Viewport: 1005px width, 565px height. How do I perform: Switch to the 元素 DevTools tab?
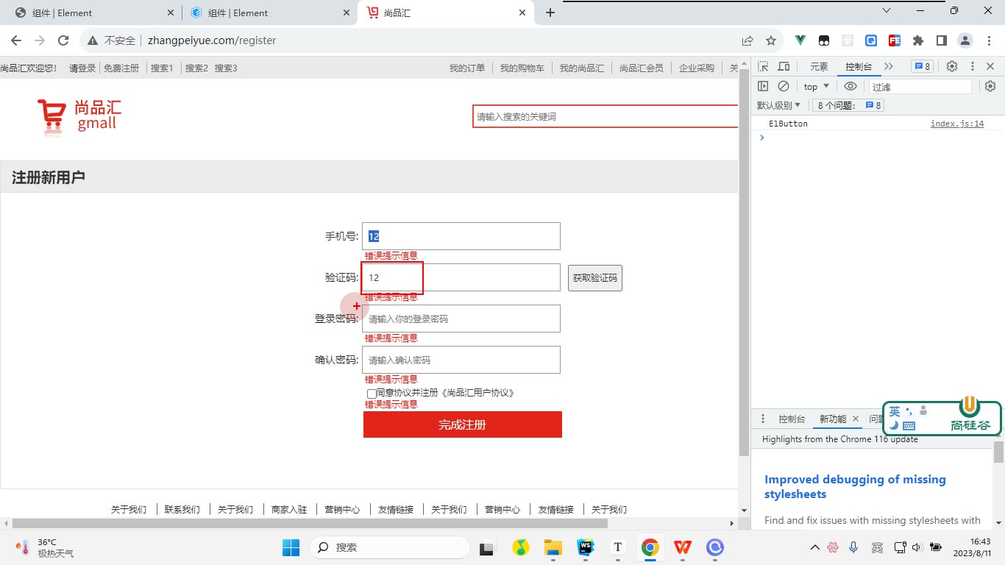click(x=819, y=67)
